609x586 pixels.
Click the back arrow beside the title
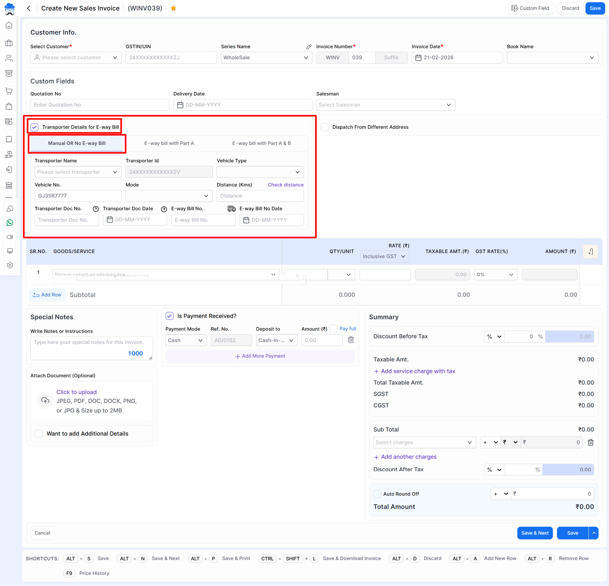pos(29,8)
